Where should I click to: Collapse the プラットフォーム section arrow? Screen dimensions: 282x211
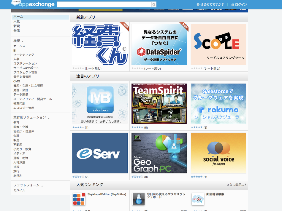[42, 186]
